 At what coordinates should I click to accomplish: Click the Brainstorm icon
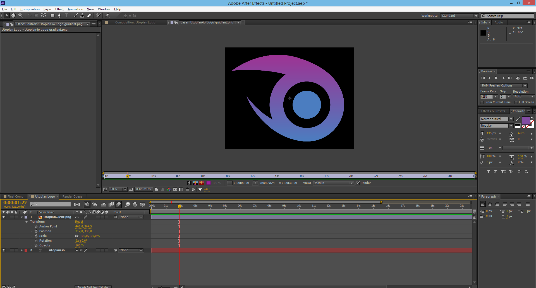(x=128, y=205)
